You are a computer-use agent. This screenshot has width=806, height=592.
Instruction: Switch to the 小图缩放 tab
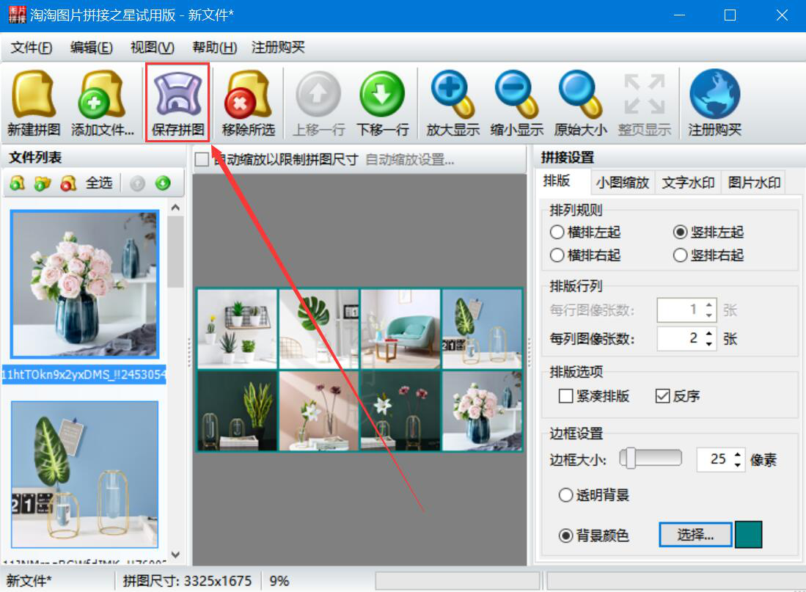click(623, 183)
